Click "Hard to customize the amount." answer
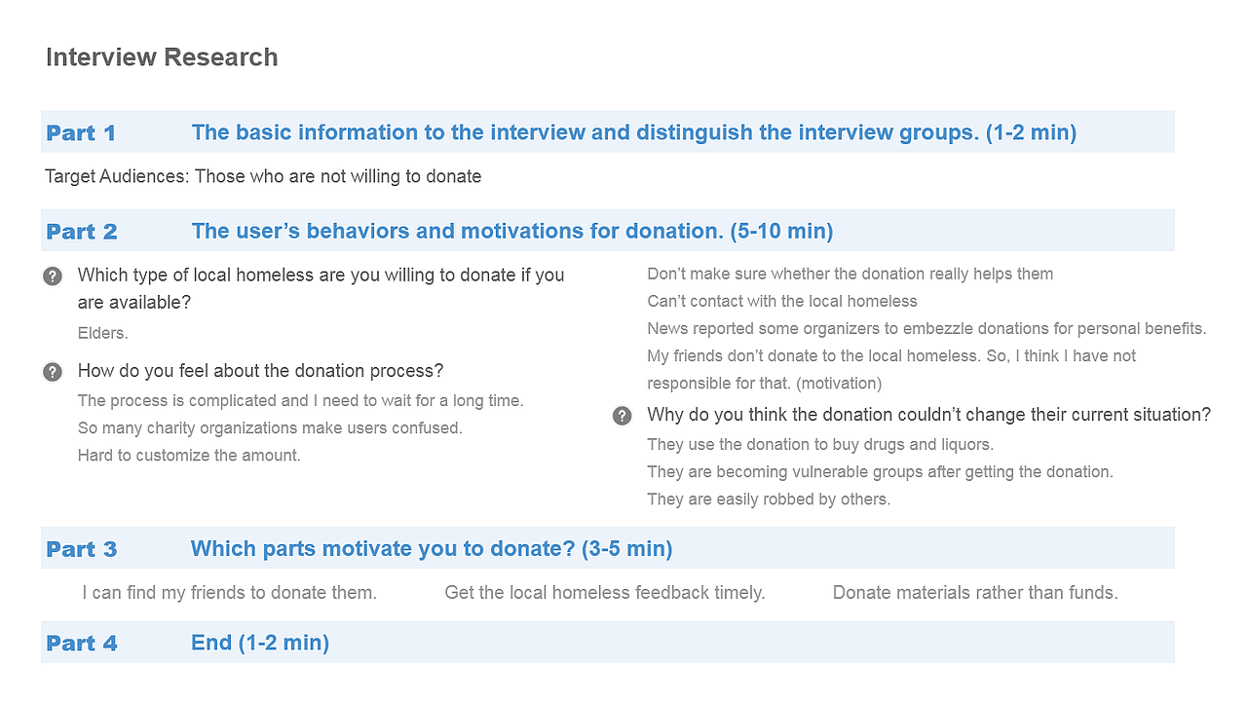1247x701 pixels. point(189,455)
